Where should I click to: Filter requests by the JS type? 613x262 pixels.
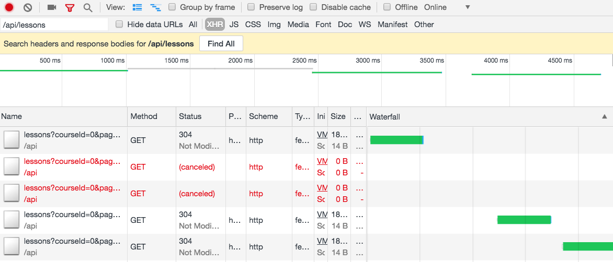click(234, 24)
